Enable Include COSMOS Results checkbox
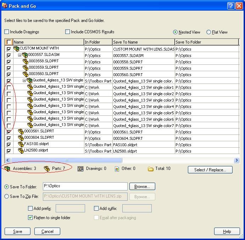 tap(67, 32)
